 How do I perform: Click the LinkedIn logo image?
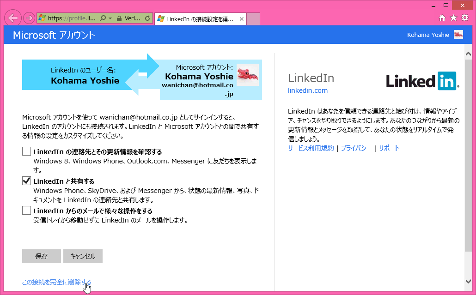tap(422, 81)
